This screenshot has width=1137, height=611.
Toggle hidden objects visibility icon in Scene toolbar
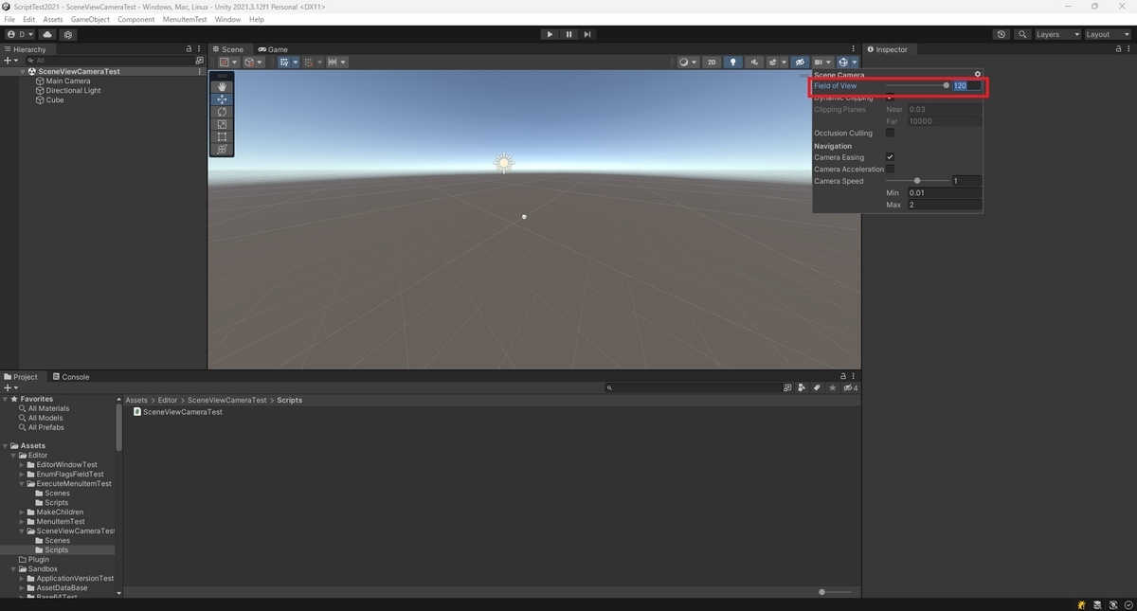(800, 63)
